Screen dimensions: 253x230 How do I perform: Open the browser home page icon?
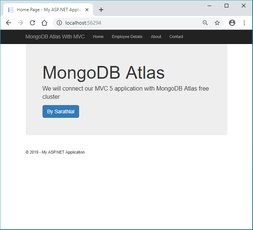pos(44,23)
